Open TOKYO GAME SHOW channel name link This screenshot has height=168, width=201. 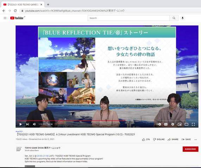tap(43, 148)
